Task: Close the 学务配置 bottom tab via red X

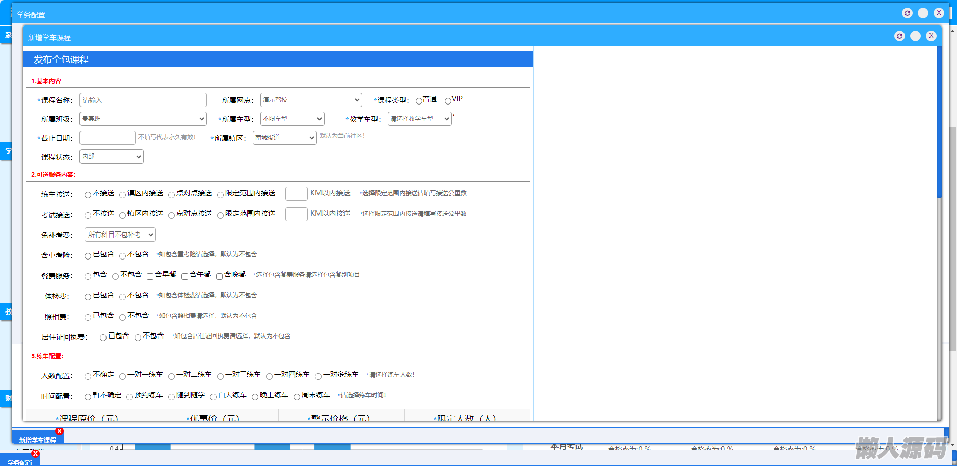Action: [x=35, y=454]
